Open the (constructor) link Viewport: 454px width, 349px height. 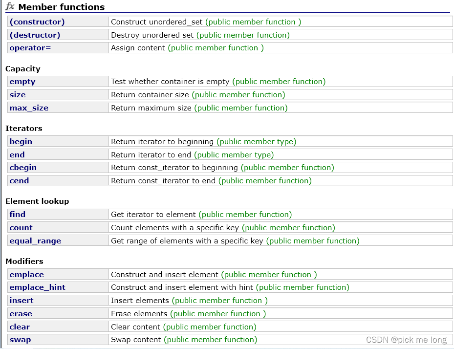click(37, 22)
